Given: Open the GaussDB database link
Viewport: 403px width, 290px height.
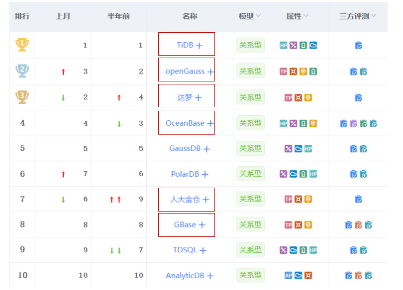Looking at the screenshot, I should tap(185, 148).
